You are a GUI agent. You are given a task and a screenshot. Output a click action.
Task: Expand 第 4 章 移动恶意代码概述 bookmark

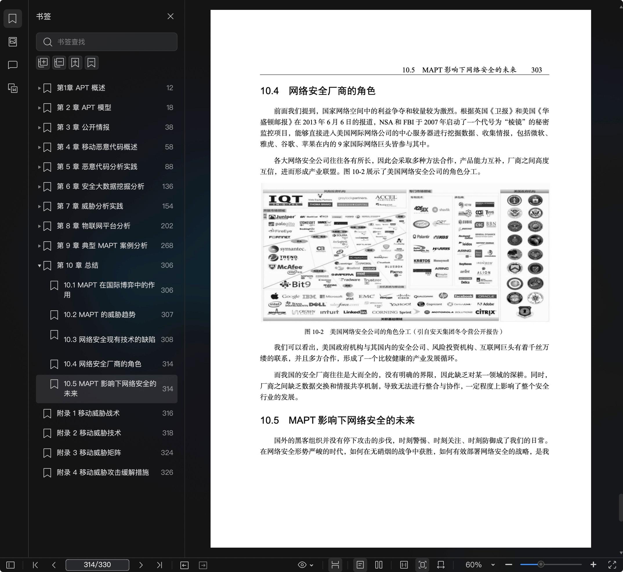[39, 147]
